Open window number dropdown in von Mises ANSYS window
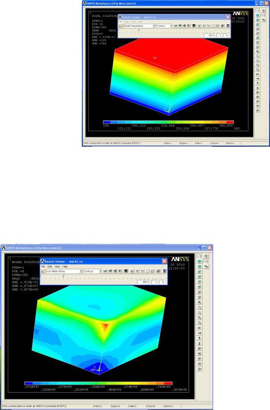 200,256
